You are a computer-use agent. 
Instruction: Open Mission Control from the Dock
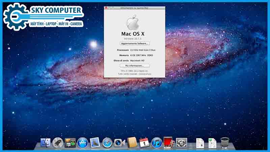pyautogui.click(x=70, y=143)
